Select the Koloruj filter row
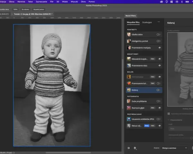This screenshot has width=193, height=154. pos(144,90)
